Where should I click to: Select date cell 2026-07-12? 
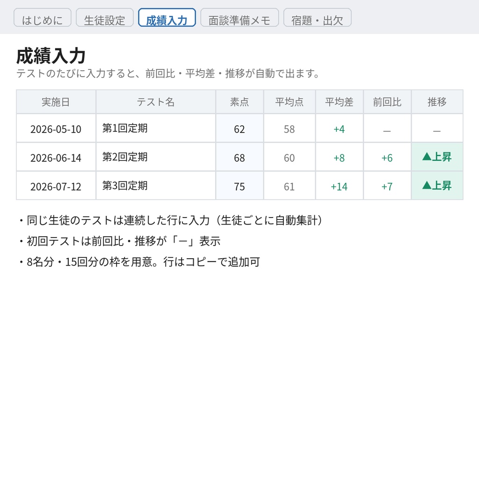56,186
